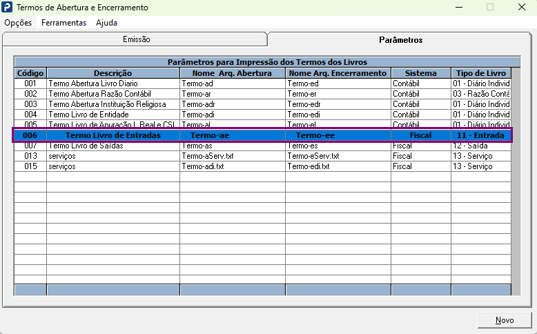Viewport: 537px width, 334px height.
Task: Select Termo Livro de Saídas row
Action: (113, 146)
